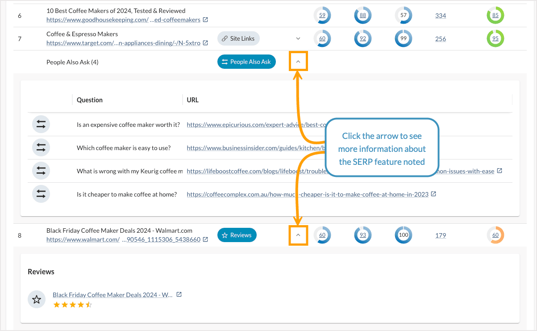Click the "Reviews" button on the Walmart row
Image resolution: width=537 pixels, height=331 pixels.
point(237,235)
